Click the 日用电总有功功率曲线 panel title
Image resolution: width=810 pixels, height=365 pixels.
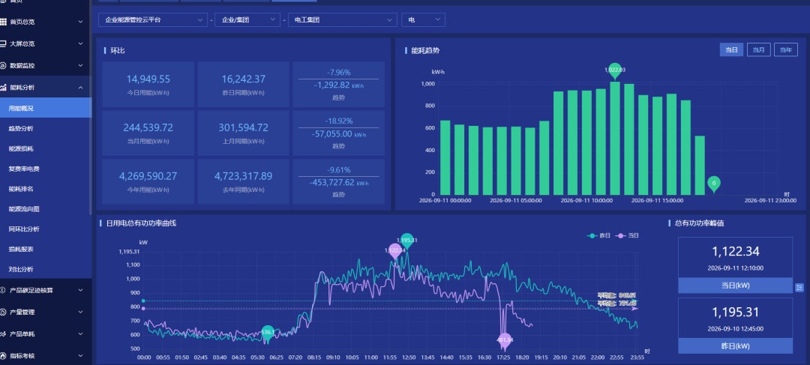coord(142,223)
